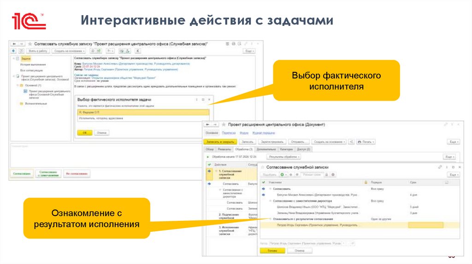This screenshot has width=472, height=264.
Task: Click the 'Один за другим' order cell
Action: [x=381, y=219]
